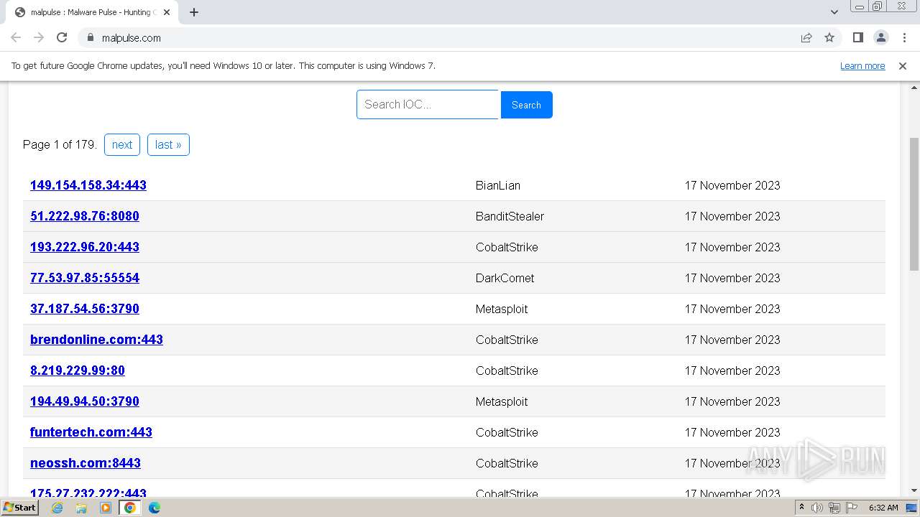Click the padlock site info icon

click(91, 37)
